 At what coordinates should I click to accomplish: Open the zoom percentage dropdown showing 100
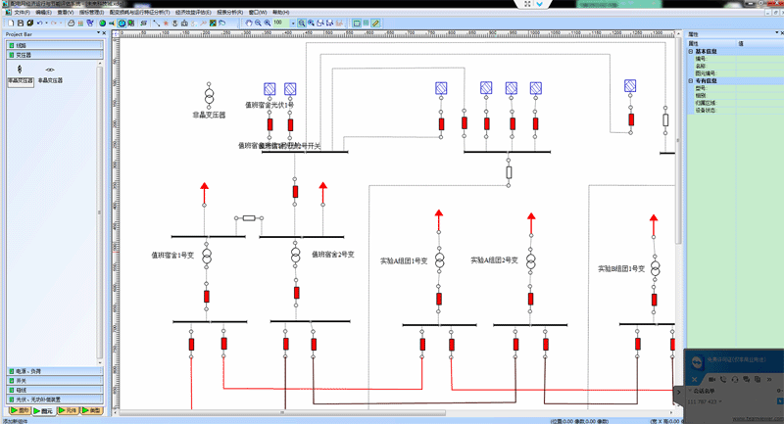coord(292,23)
